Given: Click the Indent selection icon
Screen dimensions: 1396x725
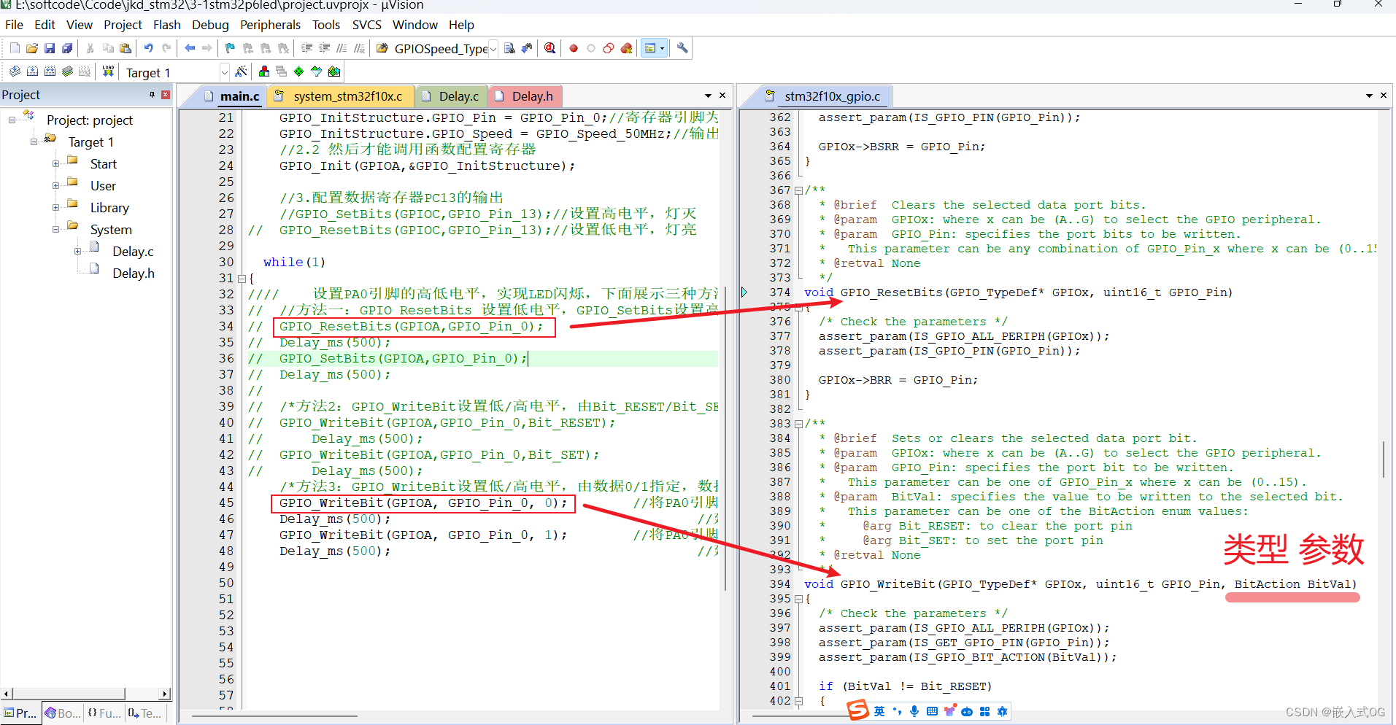Looking at the screenshot, I should pos(306,49).
